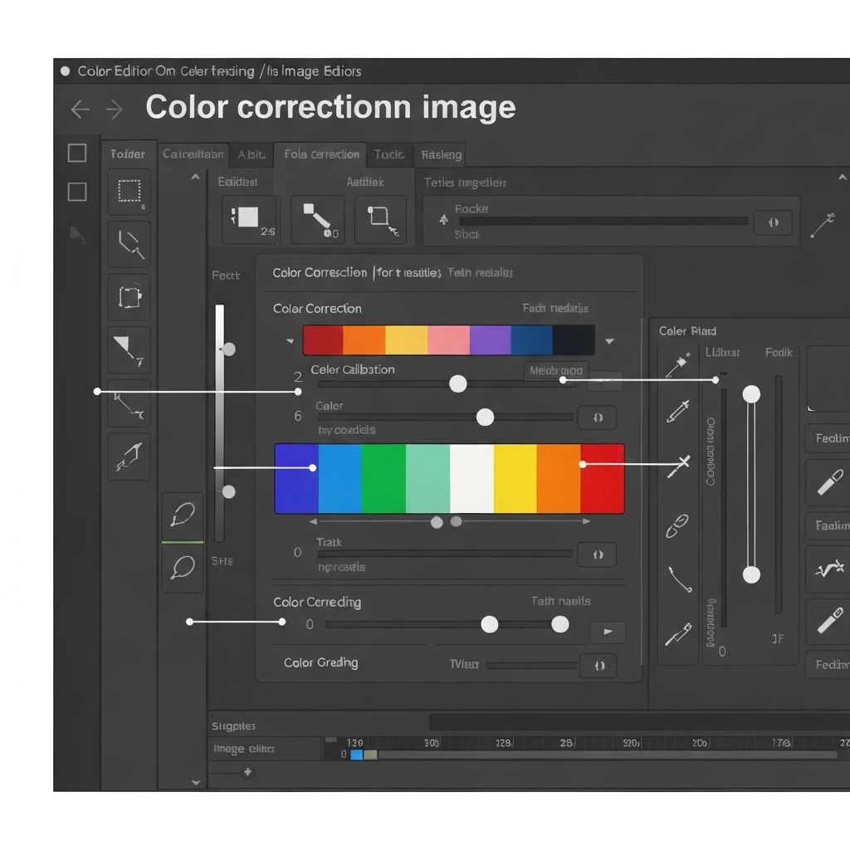Open the dropdown arrow right of the color strip

pyautogui.click(x=610, y=340)
